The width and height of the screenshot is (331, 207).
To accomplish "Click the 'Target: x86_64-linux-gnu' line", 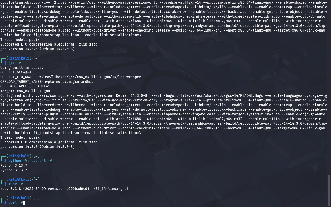I will 25,91.
